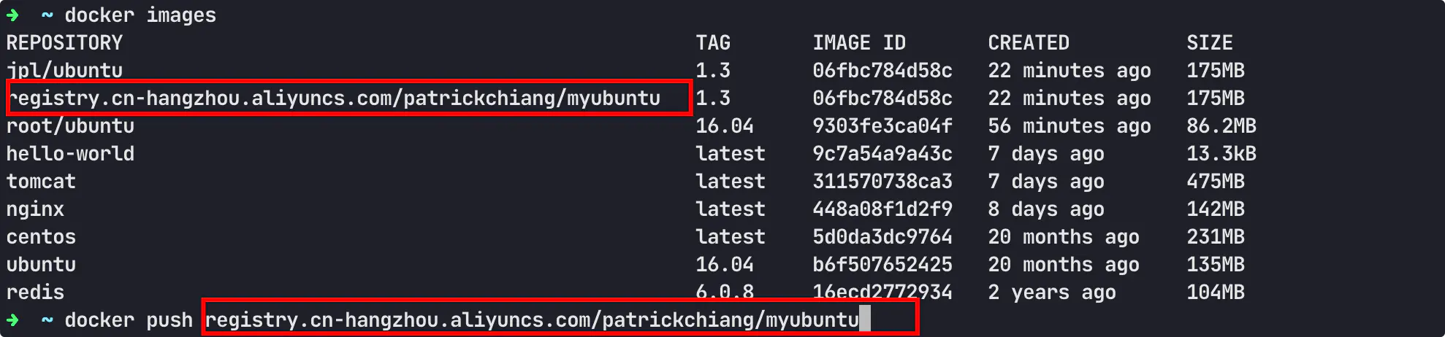This screenshot has height=337, width=1445.
Task: Click the nginx repository name
Action: pyautogui.click(x=35, y=209)
